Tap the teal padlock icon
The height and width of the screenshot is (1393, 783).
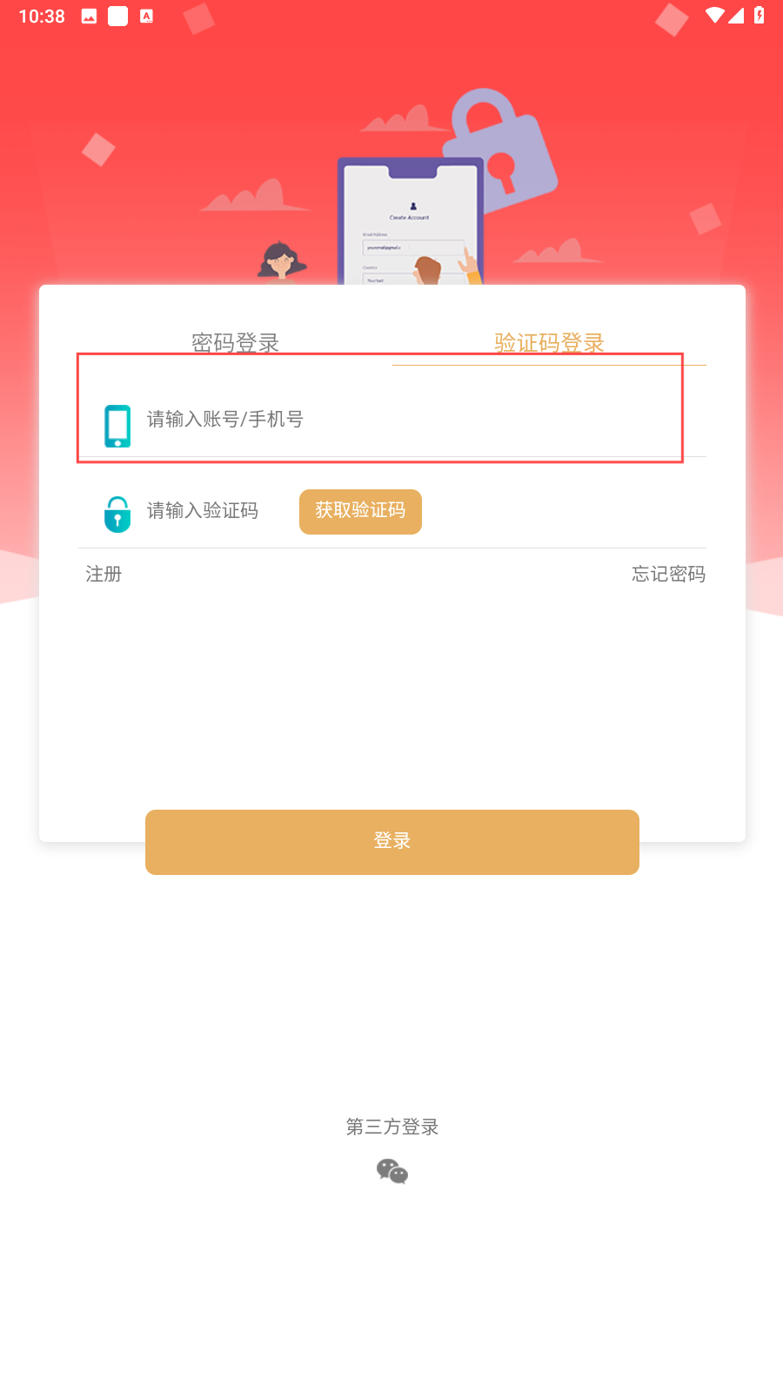coord(117,514)
